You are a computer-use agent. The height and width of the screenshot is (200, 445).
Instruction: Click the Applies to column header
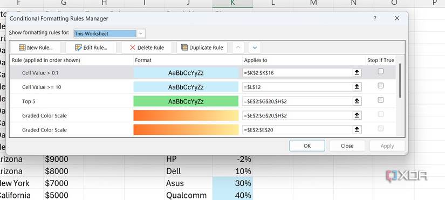point(304,60)
